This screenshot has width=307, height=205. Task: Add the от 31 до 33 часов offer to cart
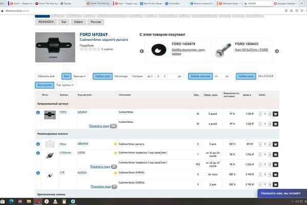coord(275,155)
